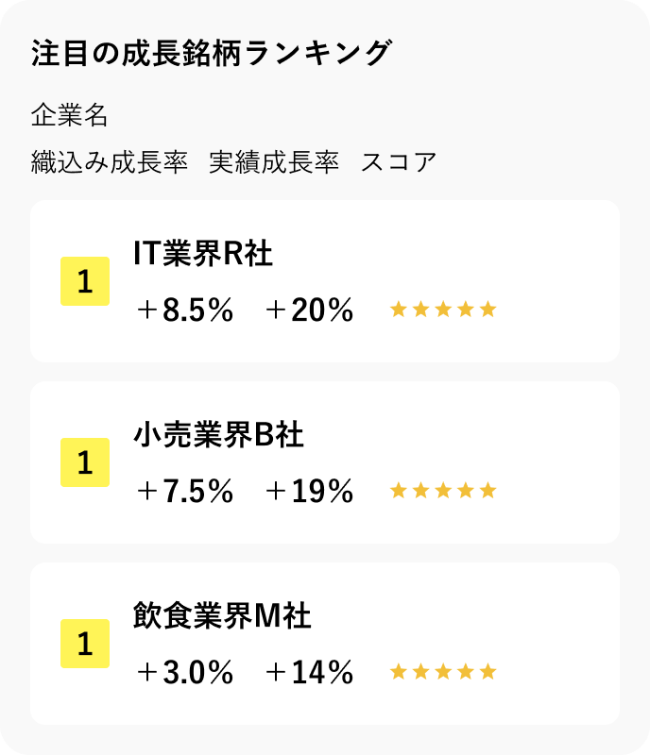Click the rank badge beside 小売業界B社
Image resolution: width=650 pixels, height=755 pixels.
click(85, 462)
